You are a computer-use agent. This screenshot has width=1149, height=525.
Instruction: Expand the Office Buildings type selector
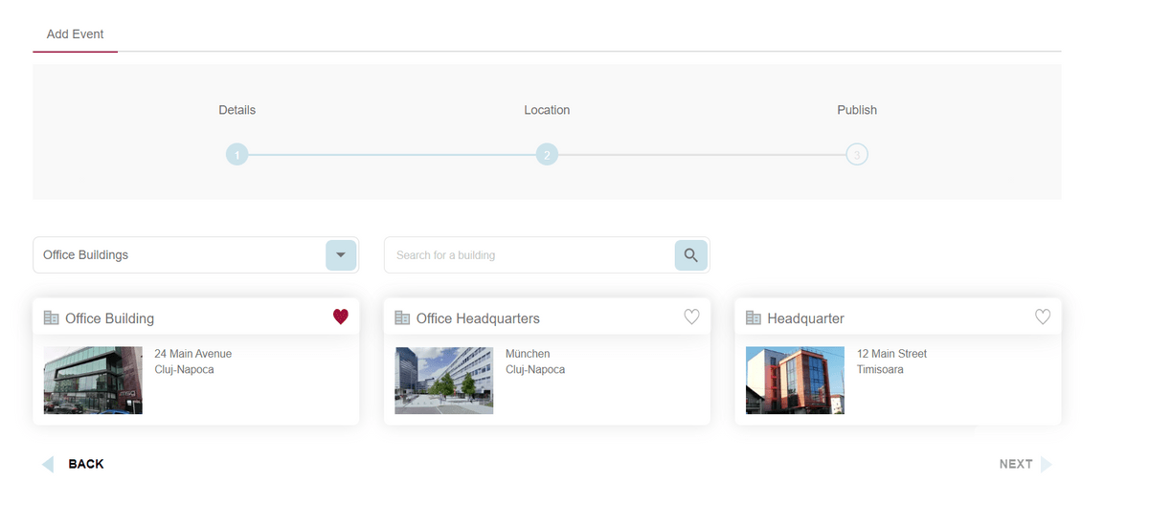point(182,255)
